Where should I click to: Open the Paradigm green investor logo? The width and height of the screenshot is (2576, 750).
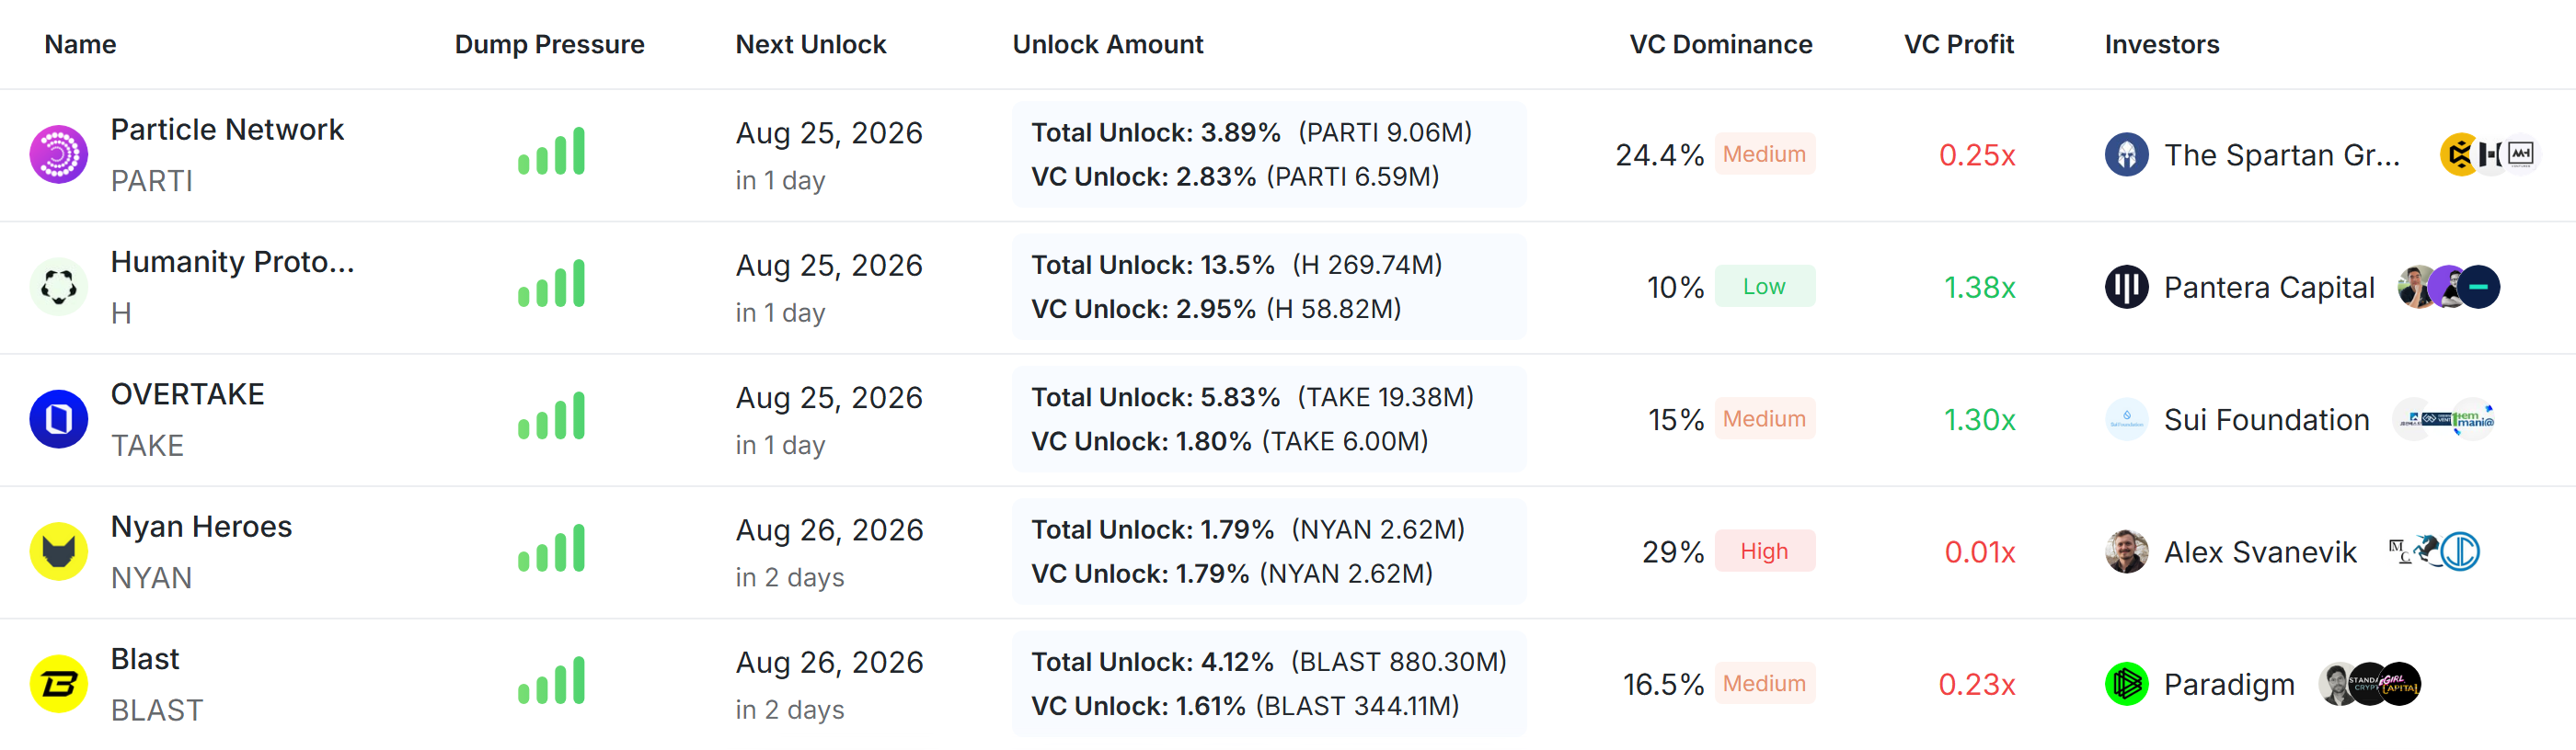coord(2126,684)
